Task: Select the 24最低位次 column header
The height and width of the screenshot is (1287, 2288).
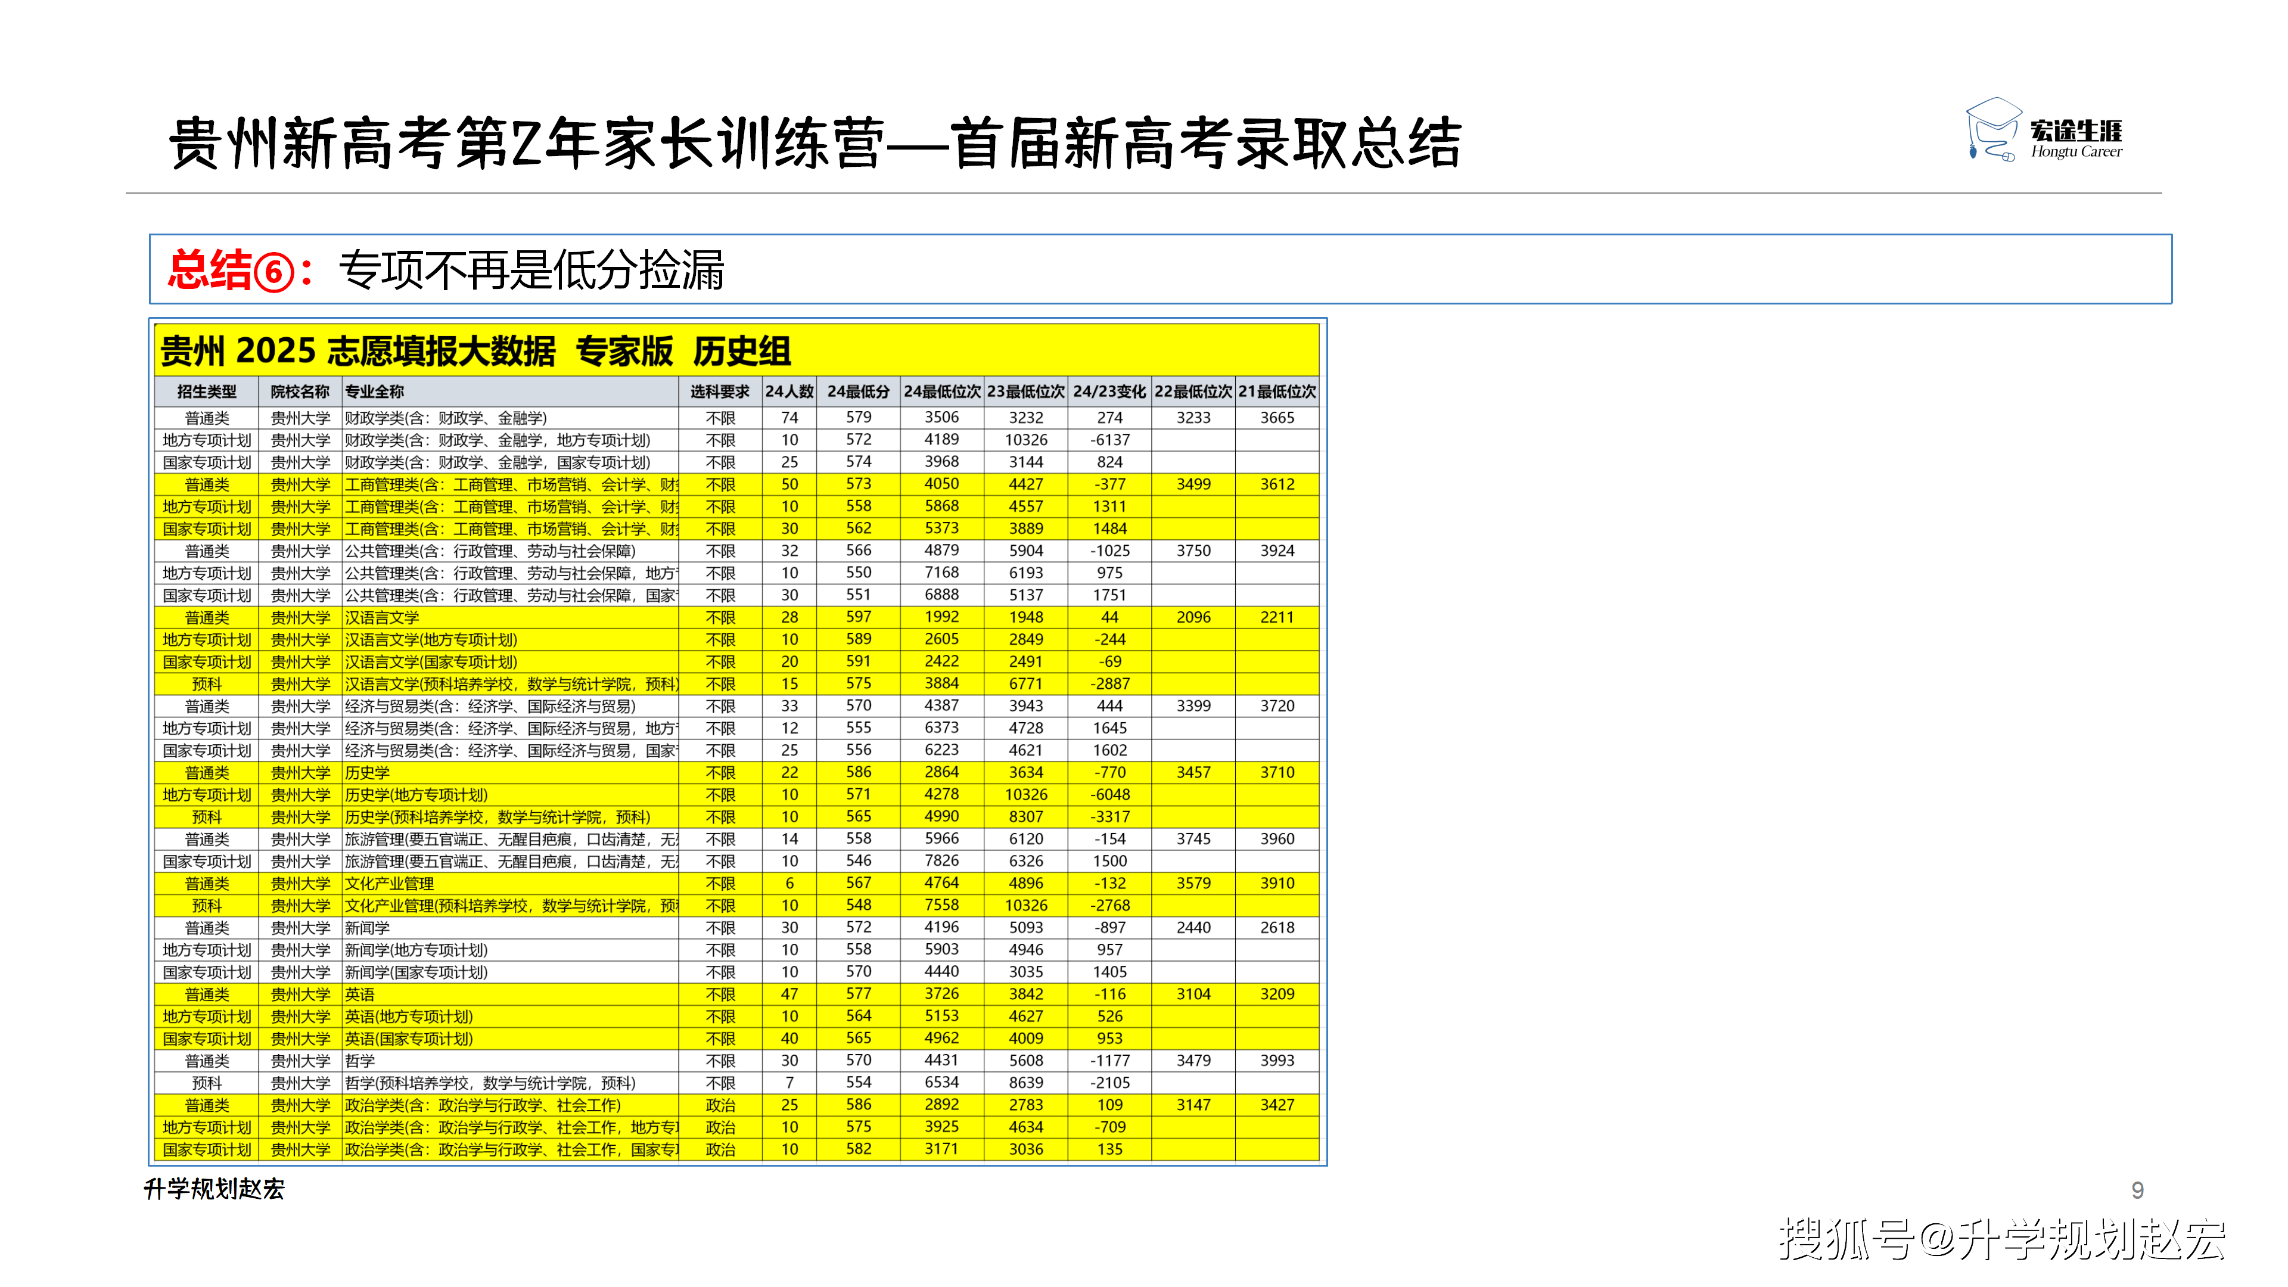Action: point(941,391)
